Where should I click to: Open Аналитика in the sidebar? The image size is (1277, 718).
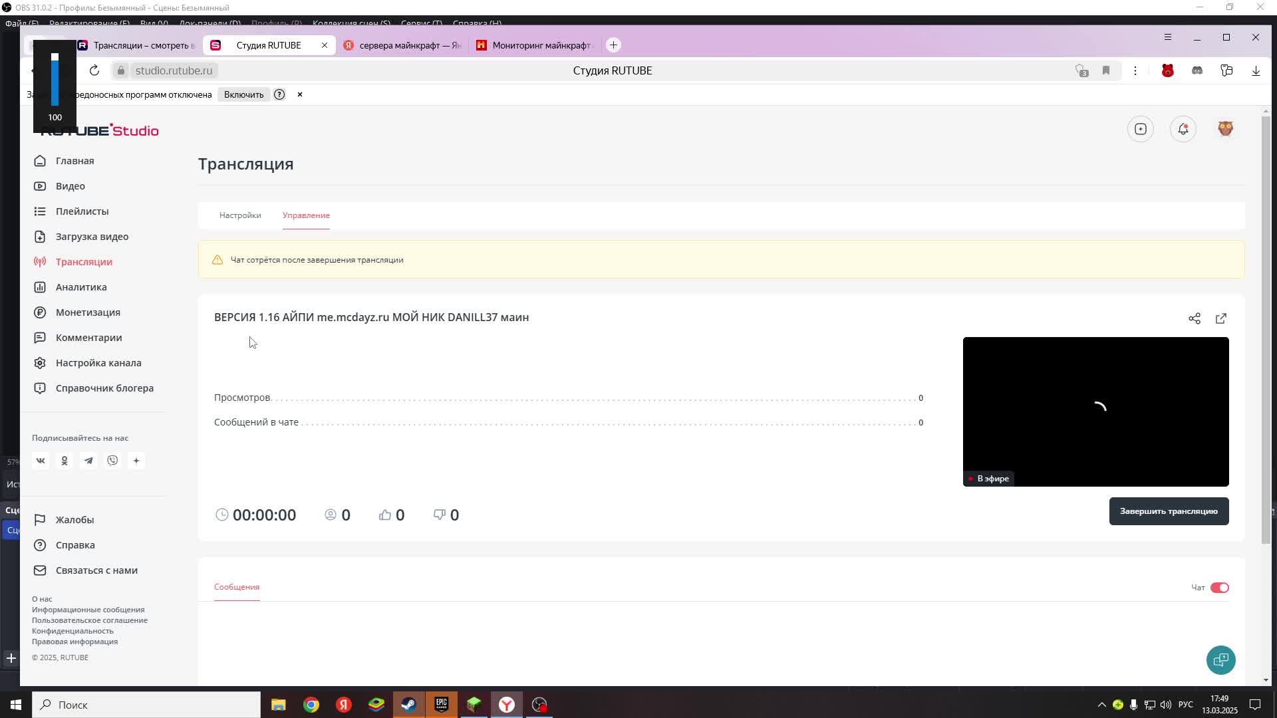pos(81,287)
